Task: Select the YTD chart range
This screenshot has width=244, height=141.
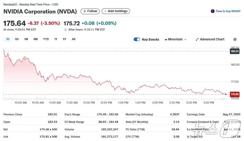Action: 46,39
